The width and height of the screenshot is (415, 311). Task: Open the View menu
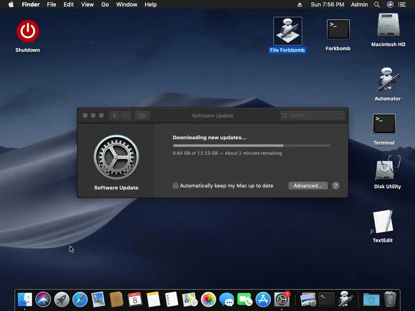coord(88,4)
